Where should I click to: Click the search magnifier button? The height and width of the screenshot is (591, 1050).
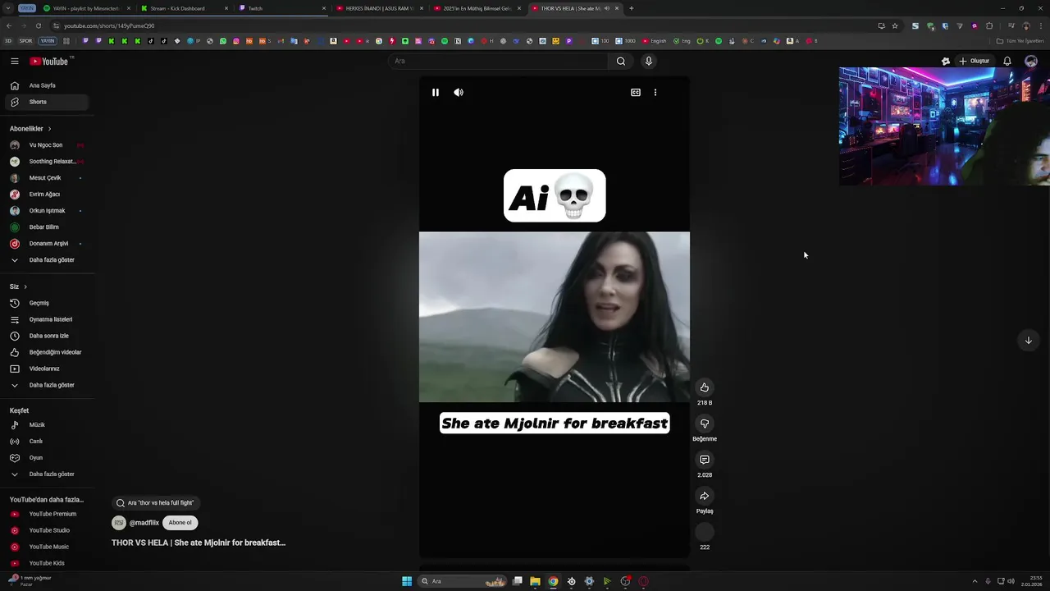(x=621, y=61)
